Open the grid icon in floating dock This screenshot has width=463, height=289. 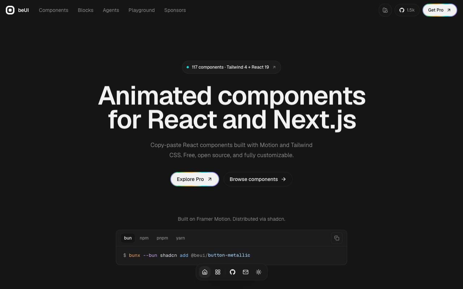tap(218, 272)
